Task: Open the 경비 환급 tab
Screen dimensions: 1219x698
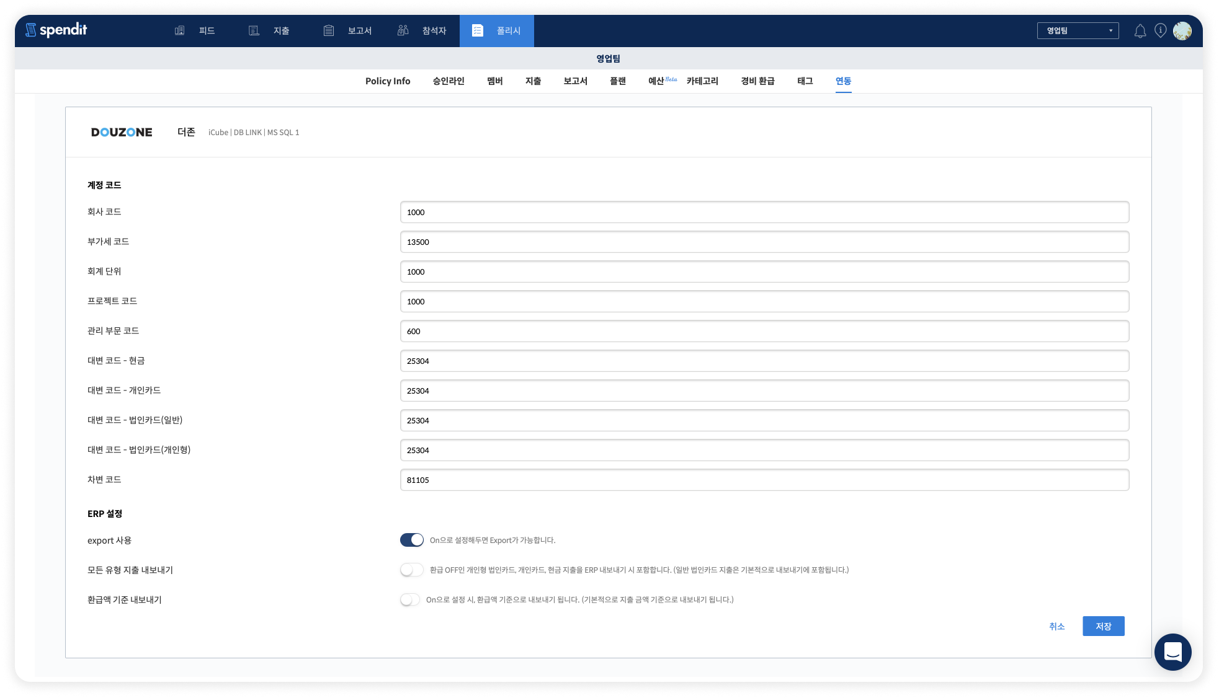Action: point(757,81)
